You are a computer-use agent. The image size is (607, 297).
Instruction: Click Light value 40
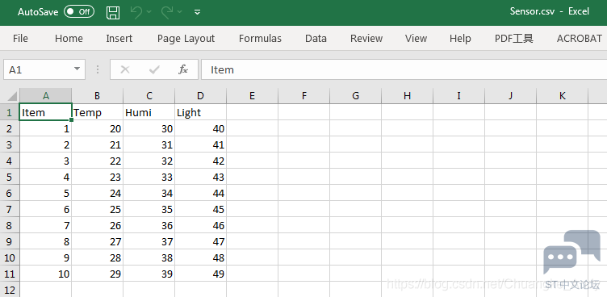200,128
